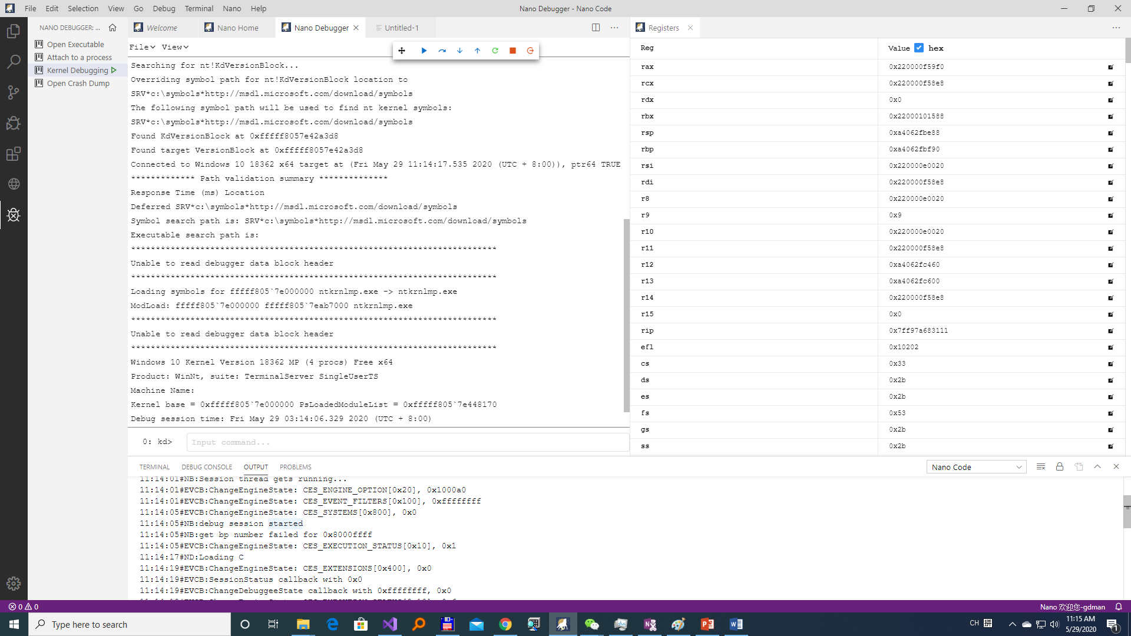
Task: Click Step Into in the debug toolbar
Action: click(460, 51)
